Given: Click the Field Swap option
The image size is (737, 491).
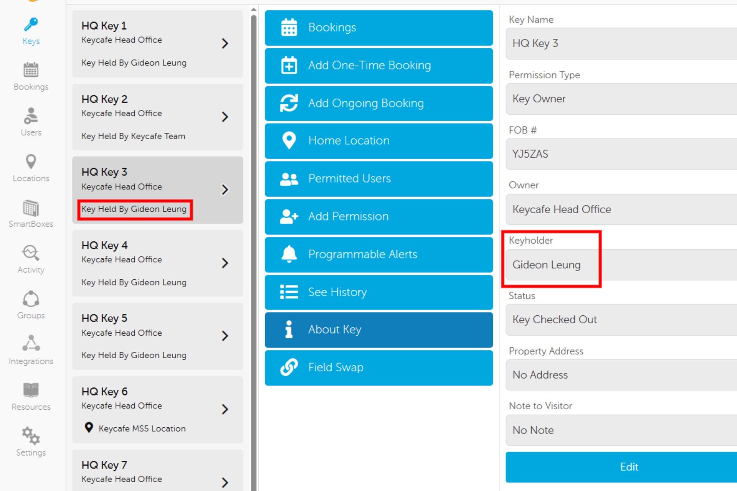Looking at the screenshot, I should [378, 367].
